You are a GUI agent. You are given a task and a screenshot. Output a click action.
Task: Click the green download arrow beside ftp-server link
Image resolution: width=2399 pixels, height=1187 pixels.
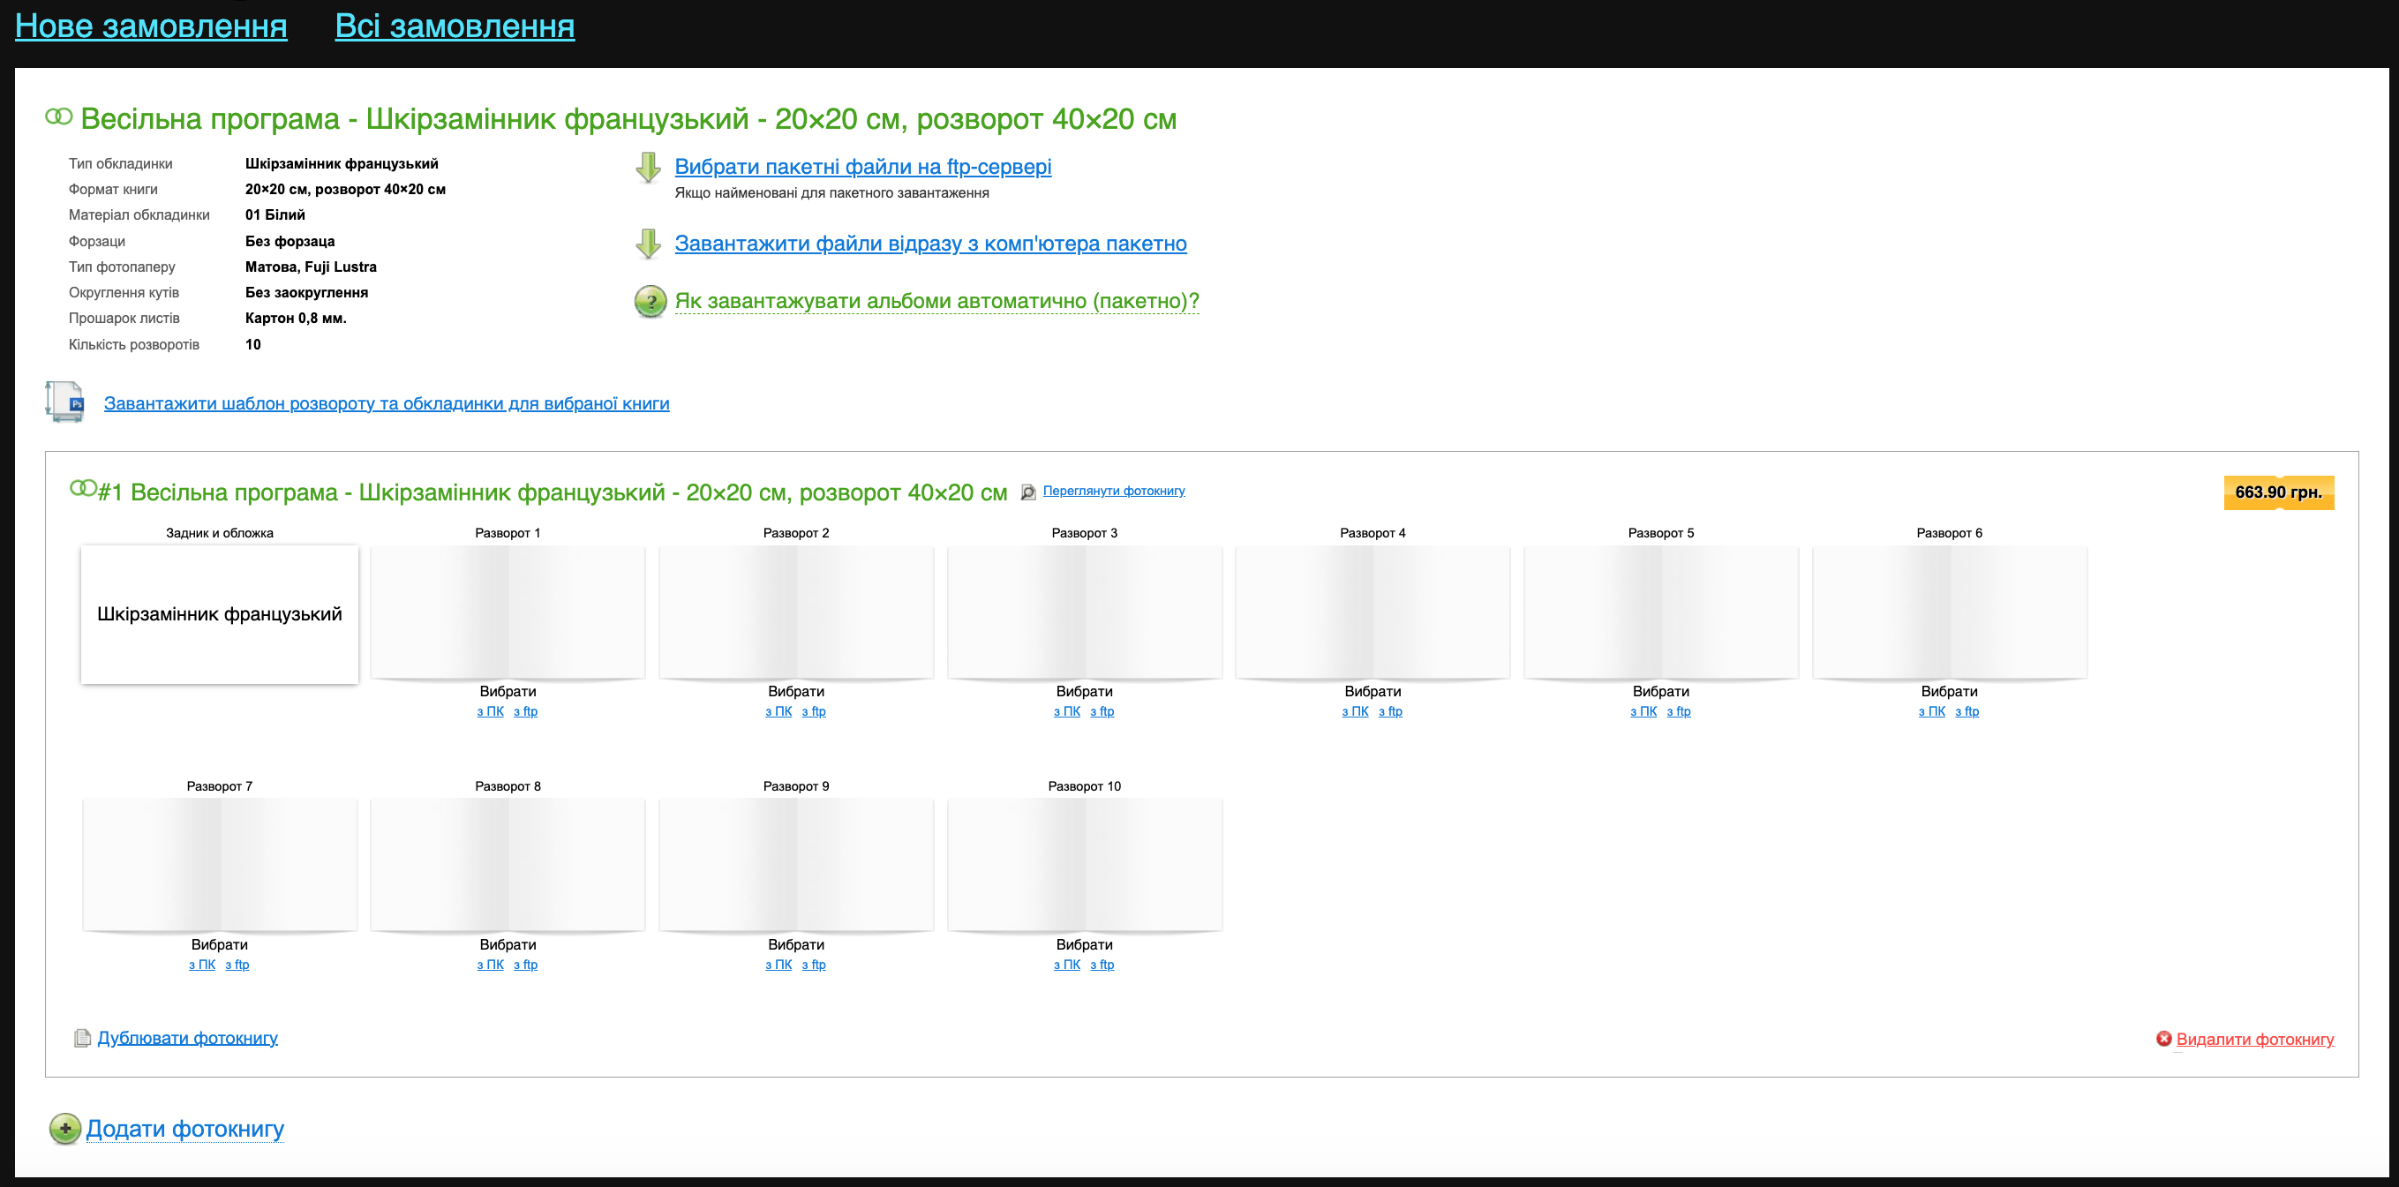coord(648,168)
